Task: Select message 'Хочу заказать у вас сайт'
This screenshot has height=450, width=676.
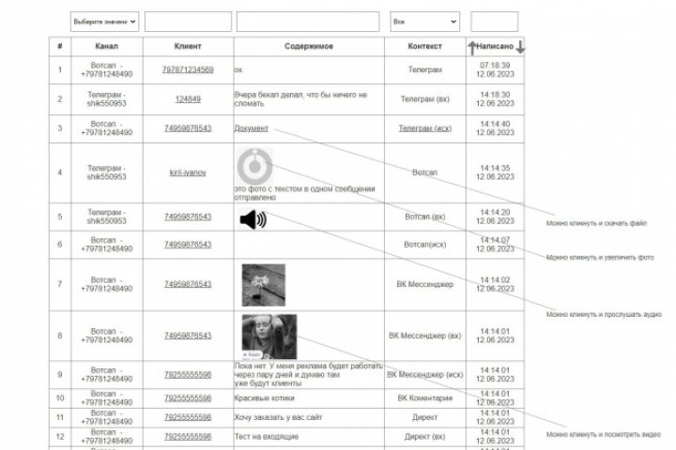Action: [x=278, y=417]
